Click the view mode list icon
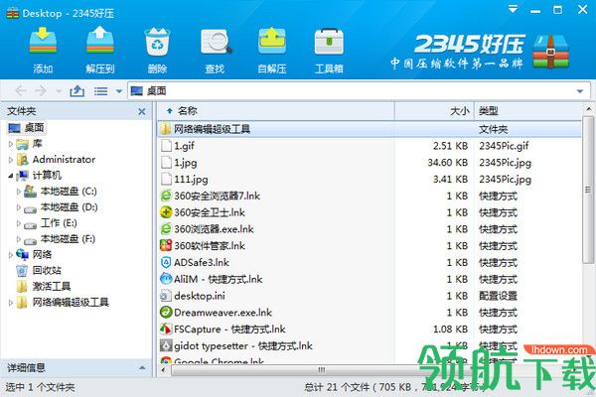Screen dimensions: 596x397 (x=100, y=91)
